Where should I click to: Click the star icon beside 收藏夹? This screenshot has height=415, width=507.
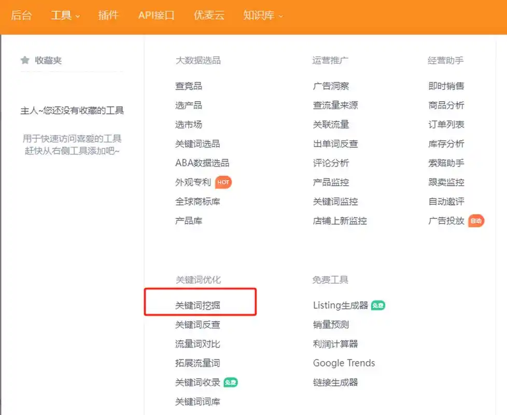click(x=25, y=60)
